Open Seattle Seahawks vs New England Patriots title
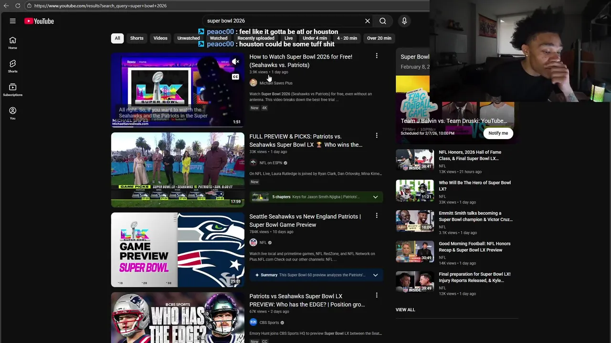This screenshot has height=343, width=611. point(305,221)
